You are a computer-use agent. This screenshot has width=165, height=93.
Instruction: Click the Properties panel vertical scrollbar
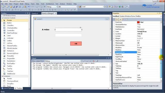pos(161,63)
